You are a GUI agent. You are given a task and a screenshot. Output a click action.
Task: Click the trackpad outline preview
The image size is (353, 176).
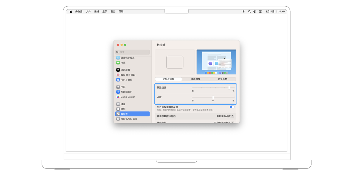[175, 62]
